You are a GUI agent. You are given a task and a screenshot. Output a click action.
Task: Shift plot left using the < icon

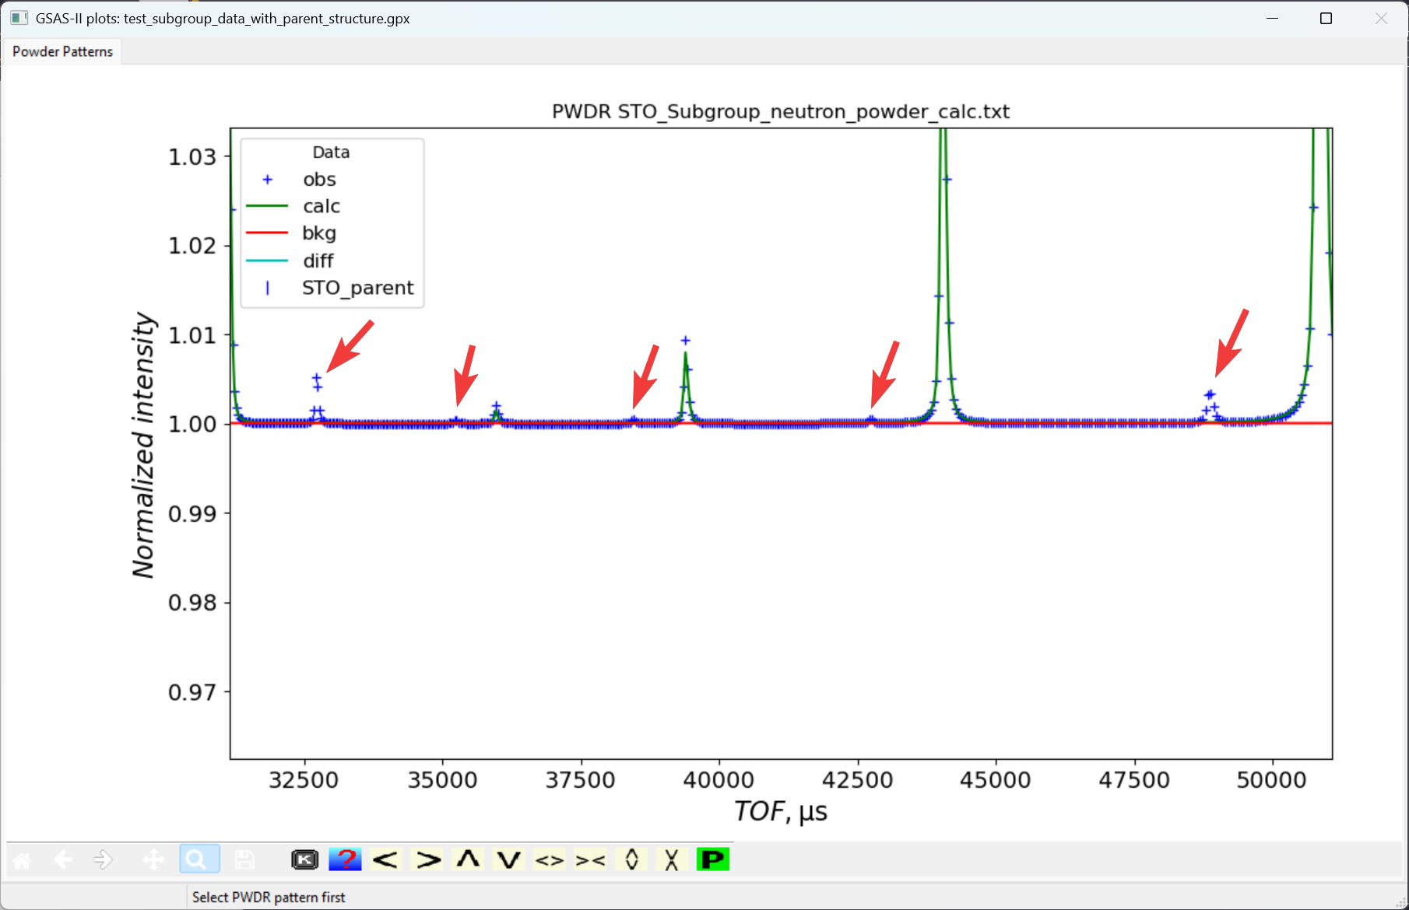coord(385,859)
